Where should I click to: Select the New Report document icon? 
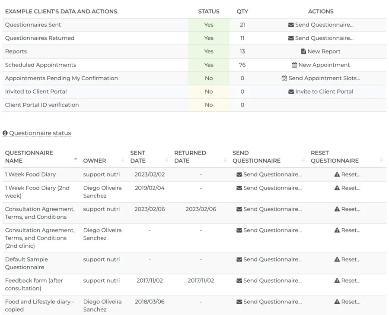[303, 51]
